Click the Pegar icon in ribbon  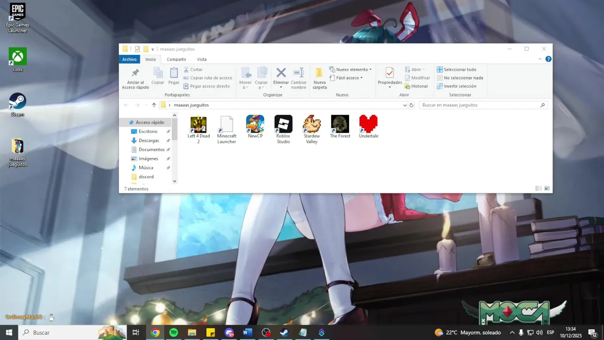pyautogui.click(x=174, y=73)
